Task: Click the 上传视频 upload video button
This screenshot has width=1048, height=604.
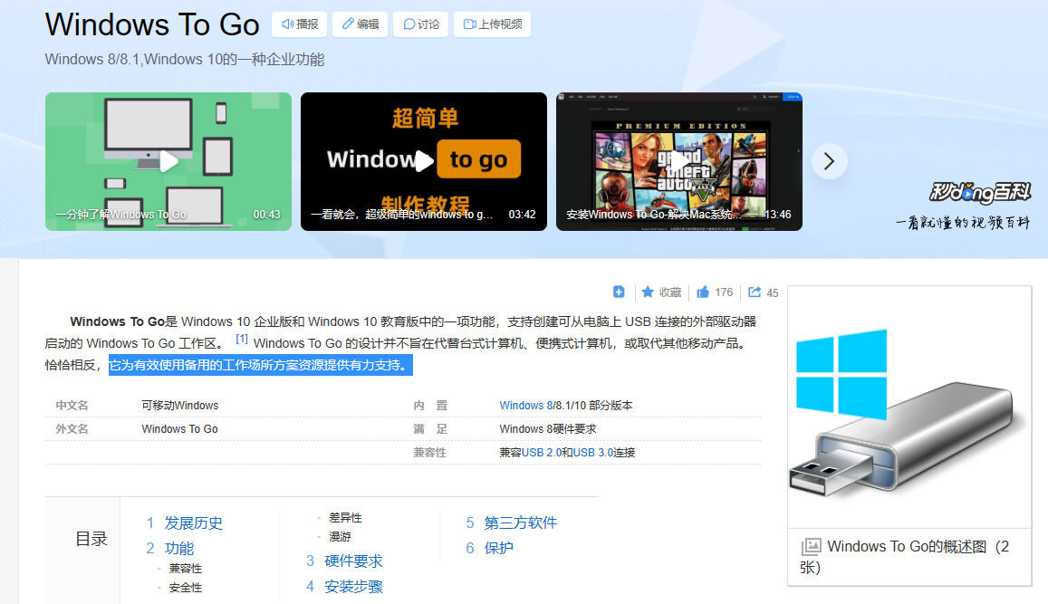Action: [x=493, y=24]
